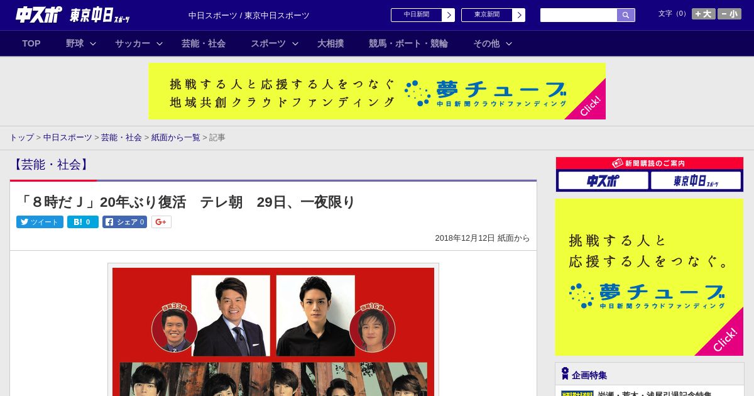The image size is (754, 396).
Task: Click the article headline 「８時だＪ」20年ぶり復活
Action: [187, 202]
